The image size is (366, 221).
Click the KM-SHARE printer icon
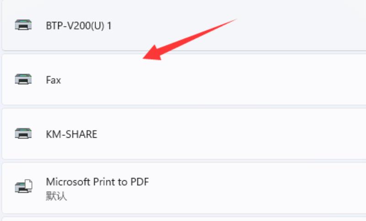(23, 134)
